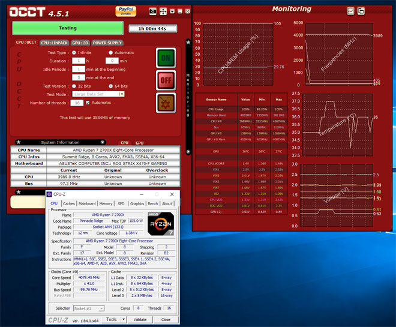Image resolution: width=396 pixels, height=327 pixels.
Task: Click CPU VCORE sensor row
Action: [x=241, y=163]
